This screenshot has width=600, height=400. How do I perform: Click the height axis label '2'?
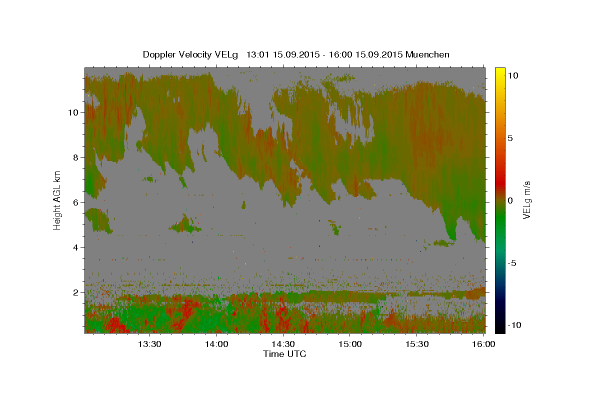[76, 292]
